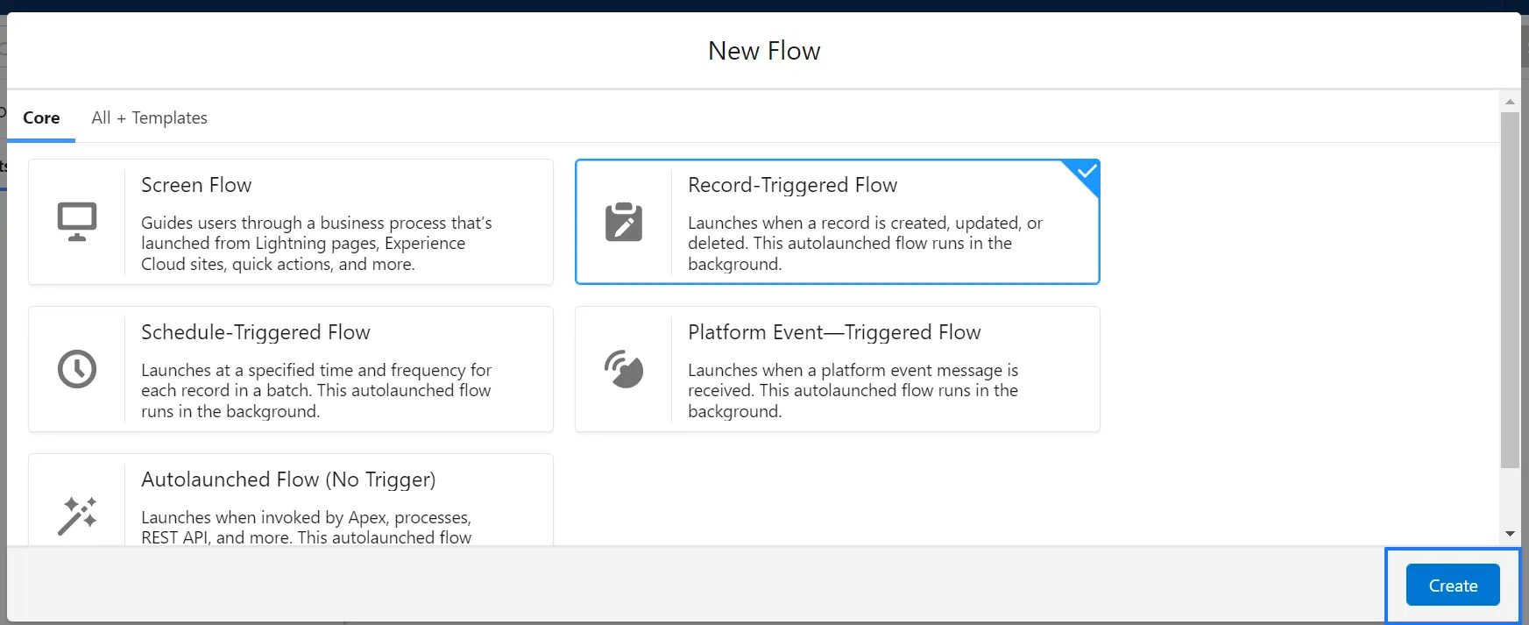Image resolution: width=1529 pixels, height=625 pixels.
Task: Select the Autolaunched Flow (No Trigger) title
Action: pyautogui.click(x=288, y=479)
